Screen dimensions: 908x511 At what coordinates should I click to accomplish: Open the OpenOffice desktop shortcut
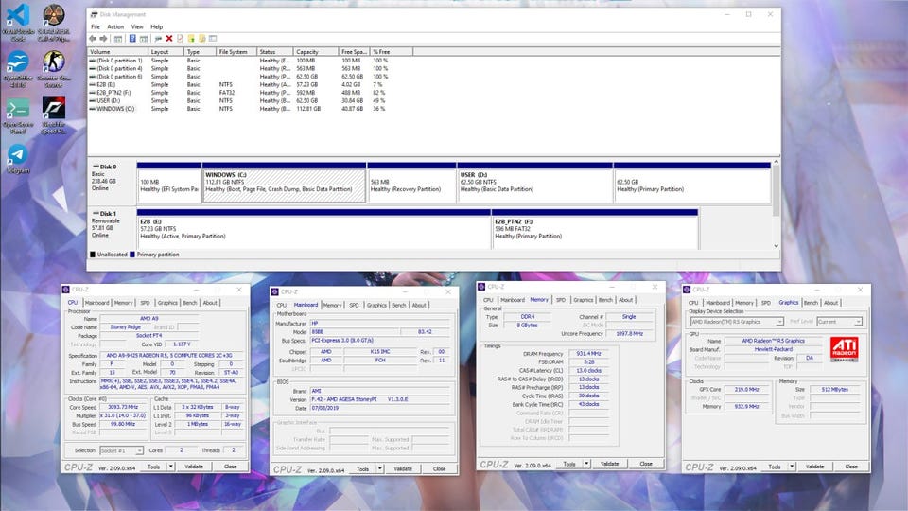coord(18,69)
